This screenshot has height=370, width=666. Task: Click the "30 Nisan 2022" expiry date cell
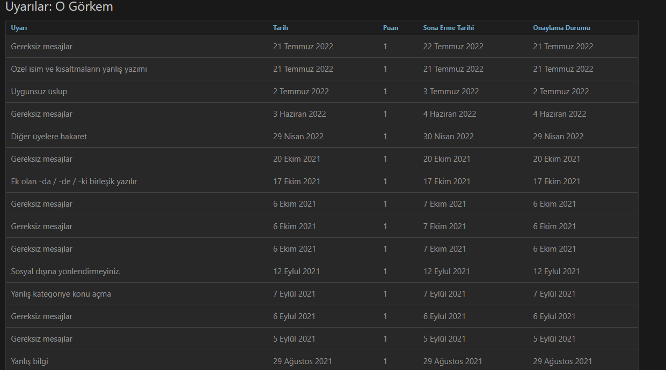[448, 137]
